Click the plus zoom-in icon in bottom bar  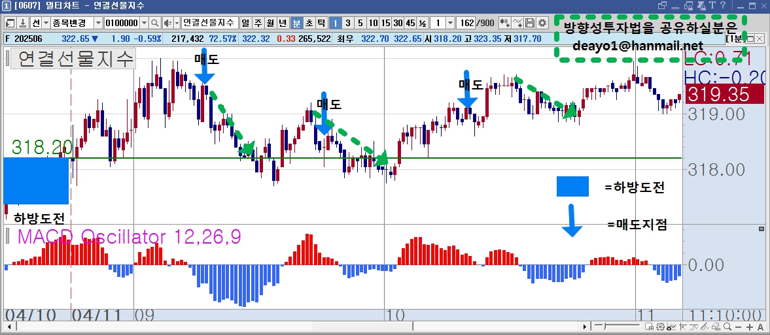(750, 327)
